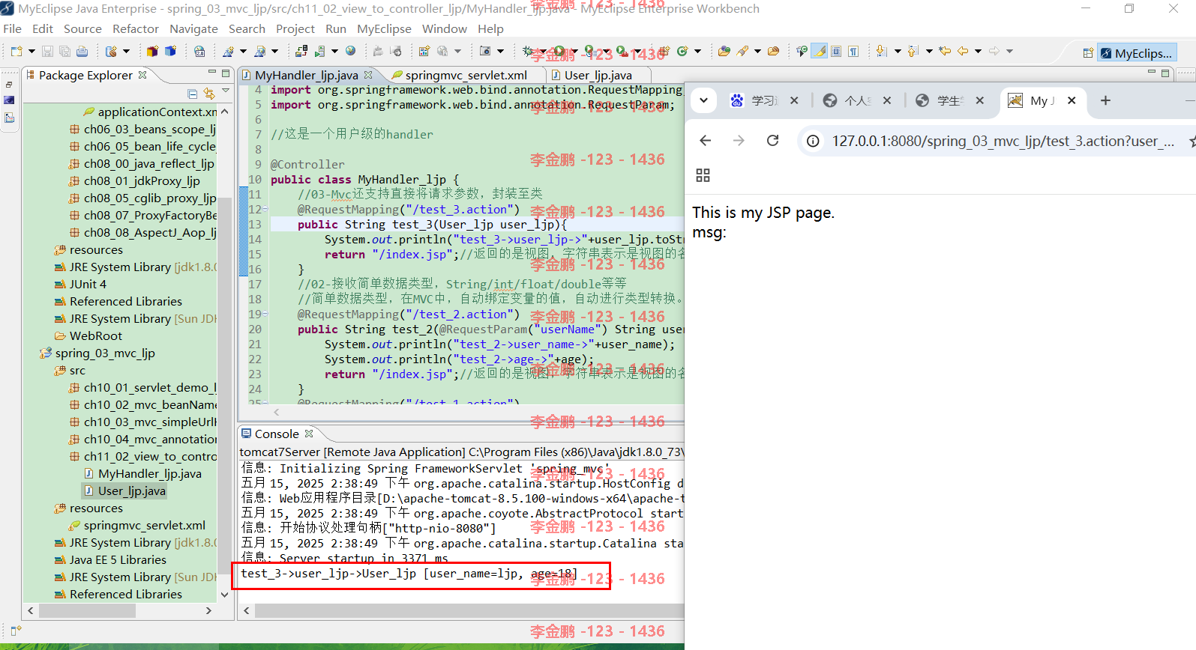Image resolution: width=1196 pixels, height=650 pixels.
Task: Select JUnit 4 library entry
Action: [x=88, y=284]
